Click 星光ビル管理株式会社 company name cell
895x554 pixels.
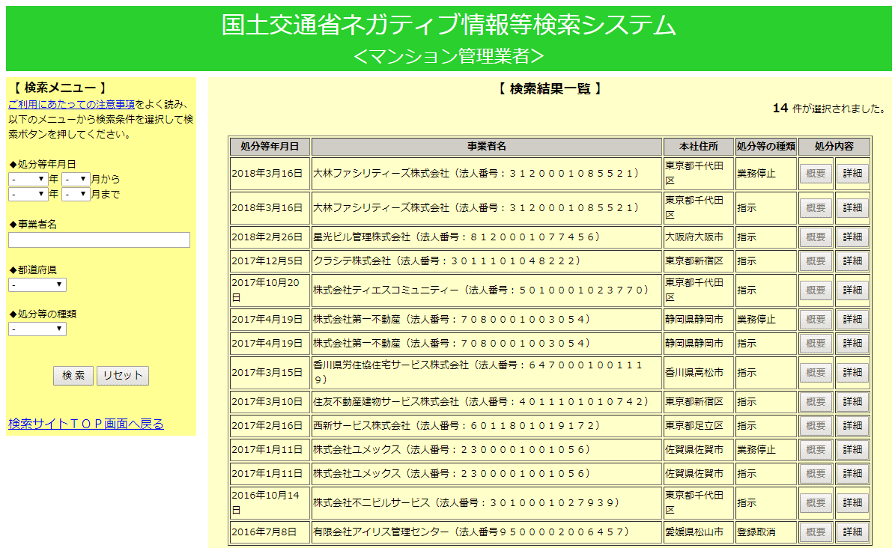[x=487, y=237]
